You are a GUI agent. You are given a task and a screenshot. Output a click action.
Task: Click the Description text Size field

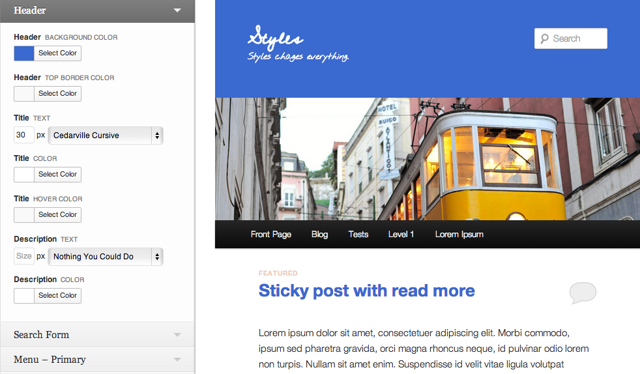click(x=23, y=257)
